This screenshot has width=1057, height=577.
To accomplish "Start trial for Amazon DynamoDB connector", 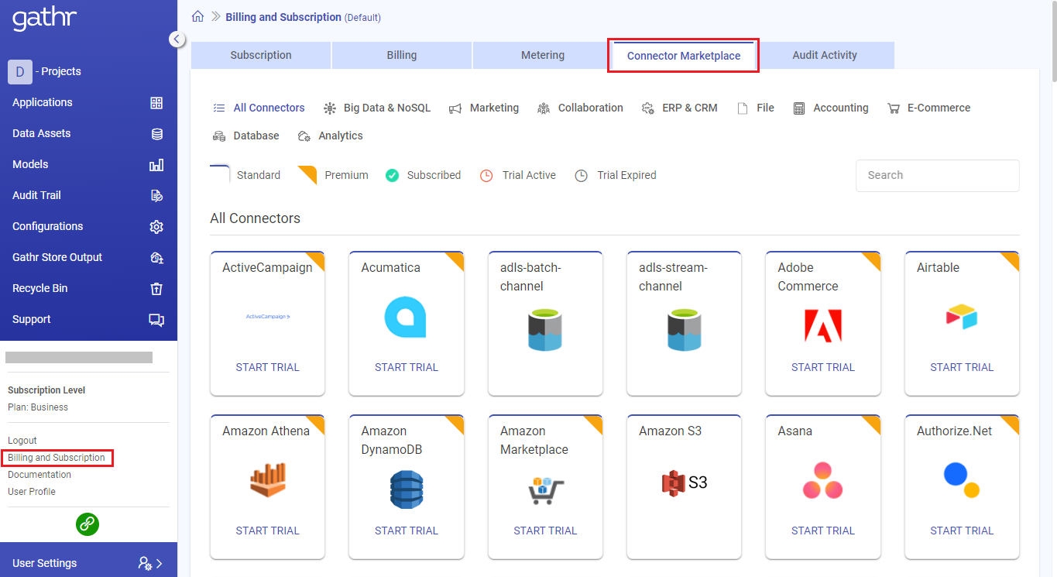I will tap(407, 531).
